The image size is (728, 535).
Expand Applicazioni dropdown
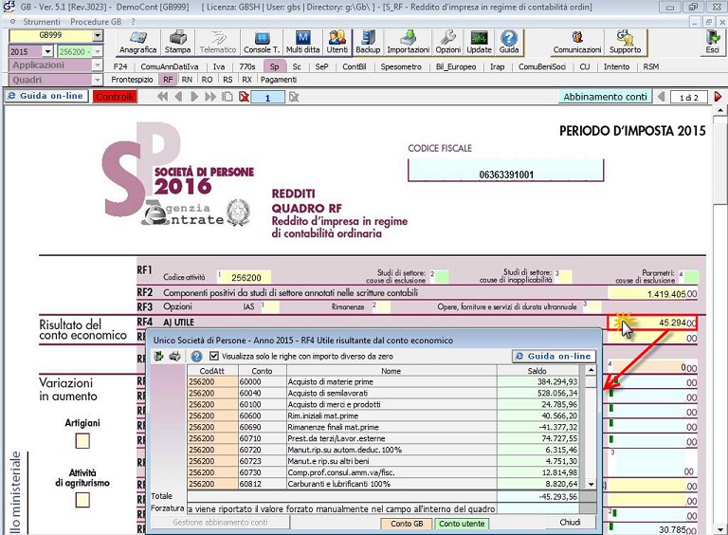coord(98,65)
